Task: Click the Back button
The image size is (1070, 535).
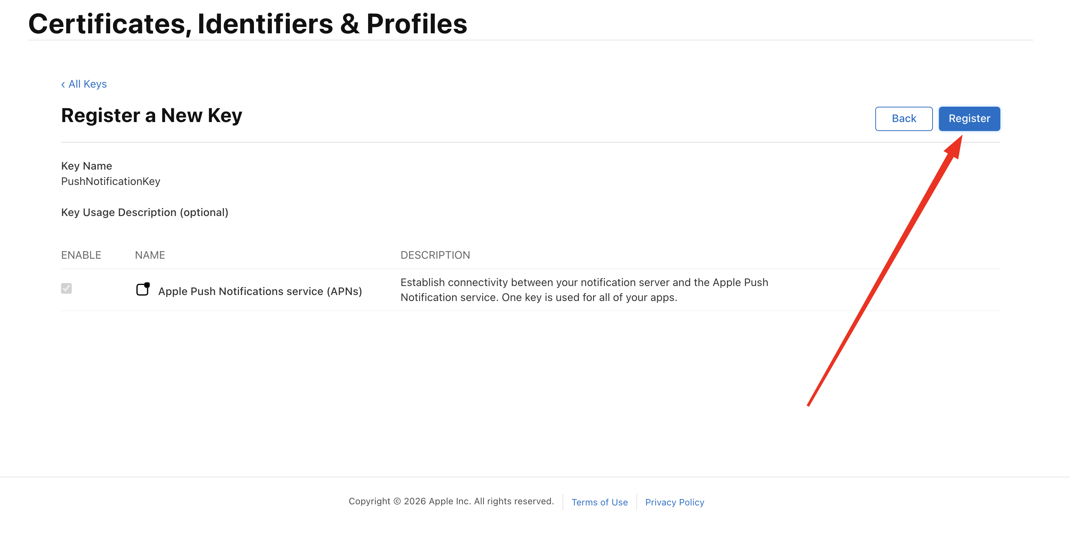Action: pos(903,119)
